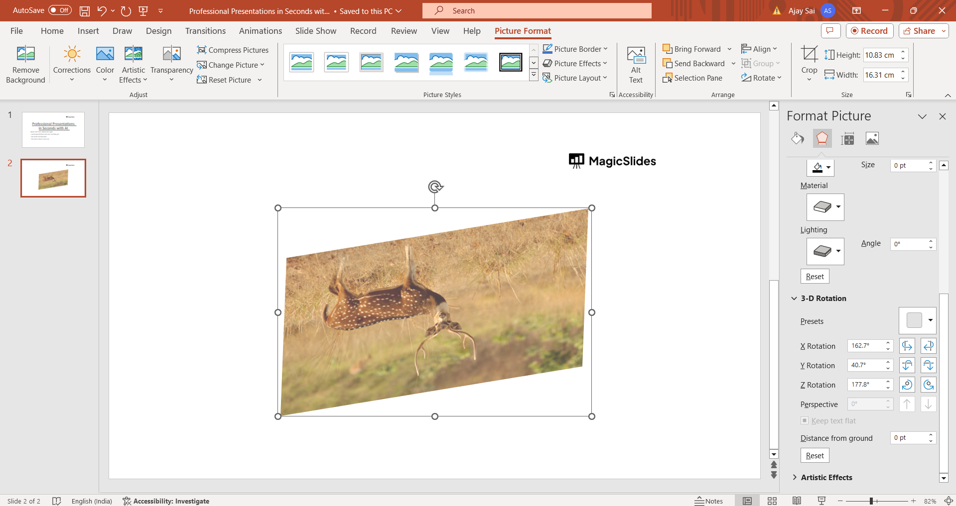Screen dimensions: 956x506
Task: Switch to Slide Sorter view in status bar
Action: (772, 501)
